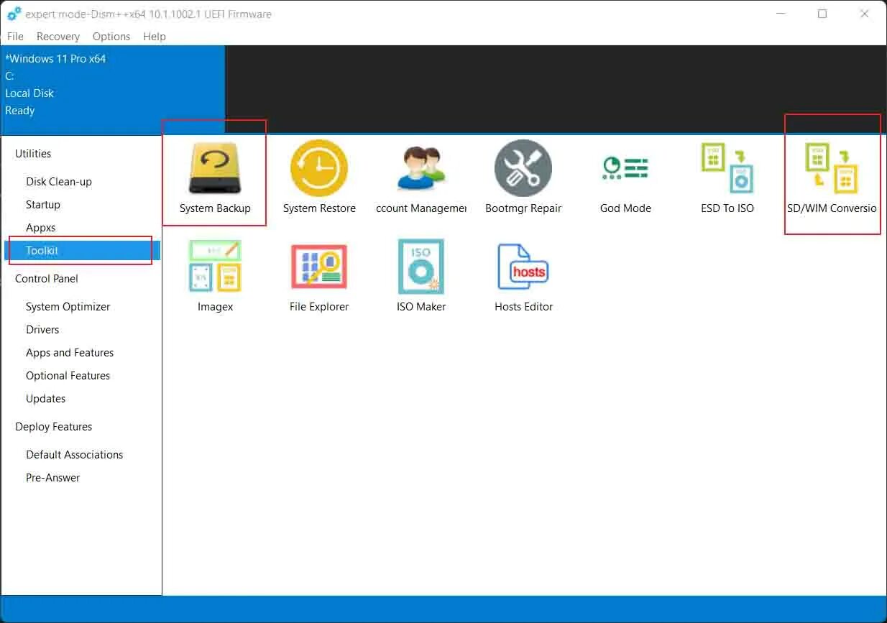Maximize the Dism++ window
887x623 pixels.
822,14
